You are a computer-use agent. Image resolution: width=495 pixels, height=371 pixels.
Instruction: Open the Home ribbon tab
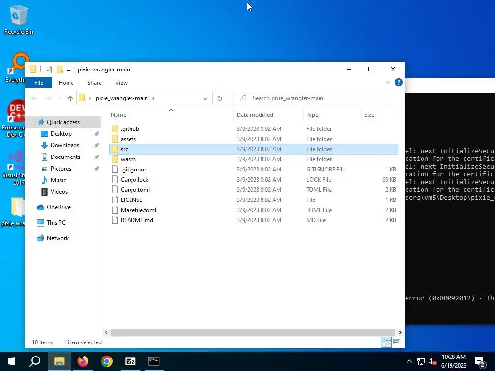click(x=66, y=83)
